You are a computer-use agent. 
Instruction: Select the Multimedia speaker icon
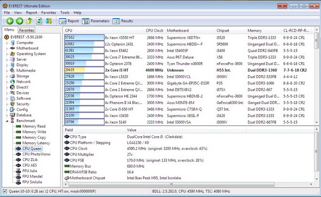(x=12, y=70)
